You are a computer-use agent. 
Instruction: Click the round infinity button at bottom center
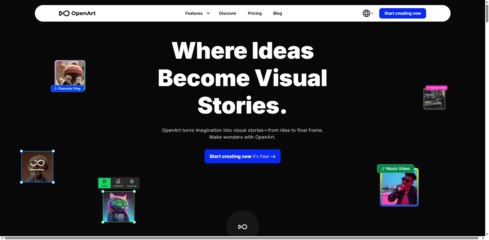[242, 227]
